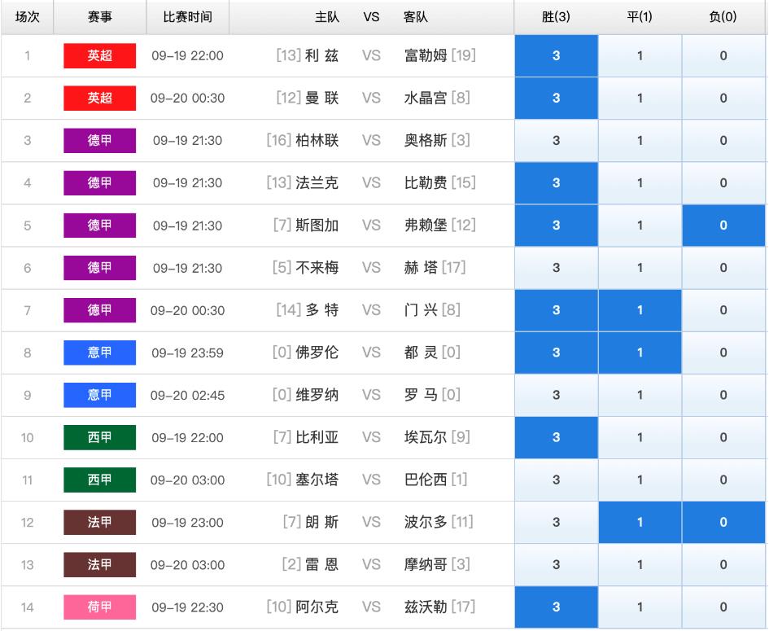This screenshot has height=631, width=769.
Task: Select win (3) for 柏林联 vs 奥格斯
Action: coord(556,140)
